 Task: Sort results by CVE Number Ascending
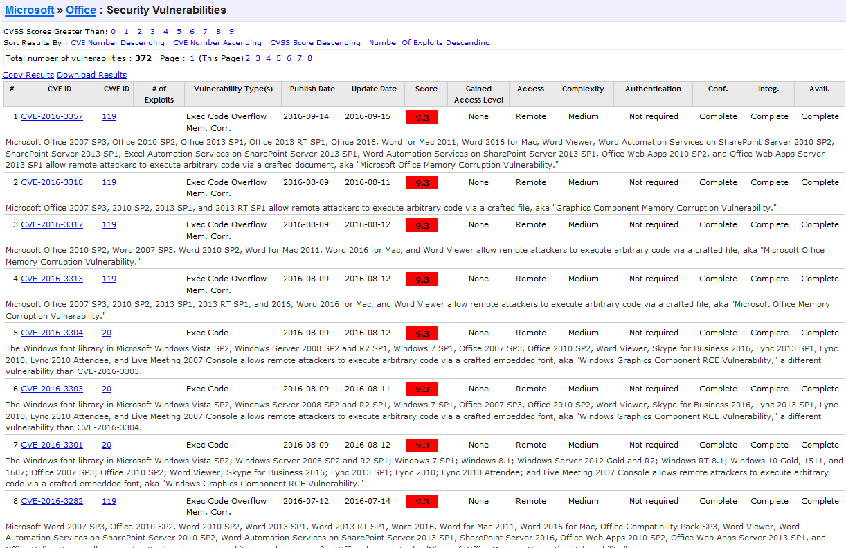(x=217, y=43)
